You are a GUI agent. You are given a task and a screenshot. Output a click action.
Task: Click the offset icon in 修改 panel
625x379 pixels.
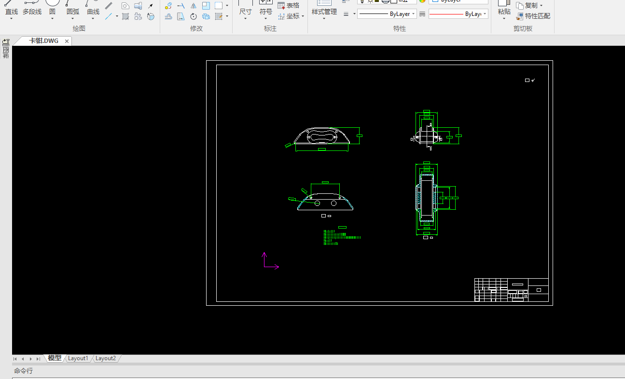pyautogui.click(x=168, y=16)
